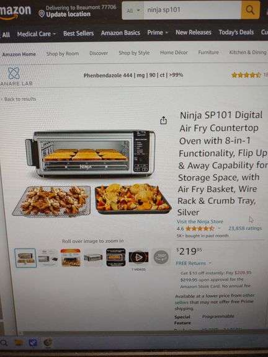Open the All search category dropdown
Image resolution: width=268 pixels, height=357 pixels.
coord(133,11)
